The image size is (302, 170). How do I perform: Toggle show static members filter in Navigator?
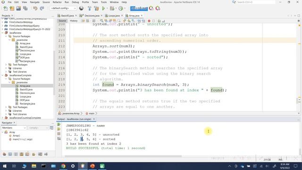16,154
